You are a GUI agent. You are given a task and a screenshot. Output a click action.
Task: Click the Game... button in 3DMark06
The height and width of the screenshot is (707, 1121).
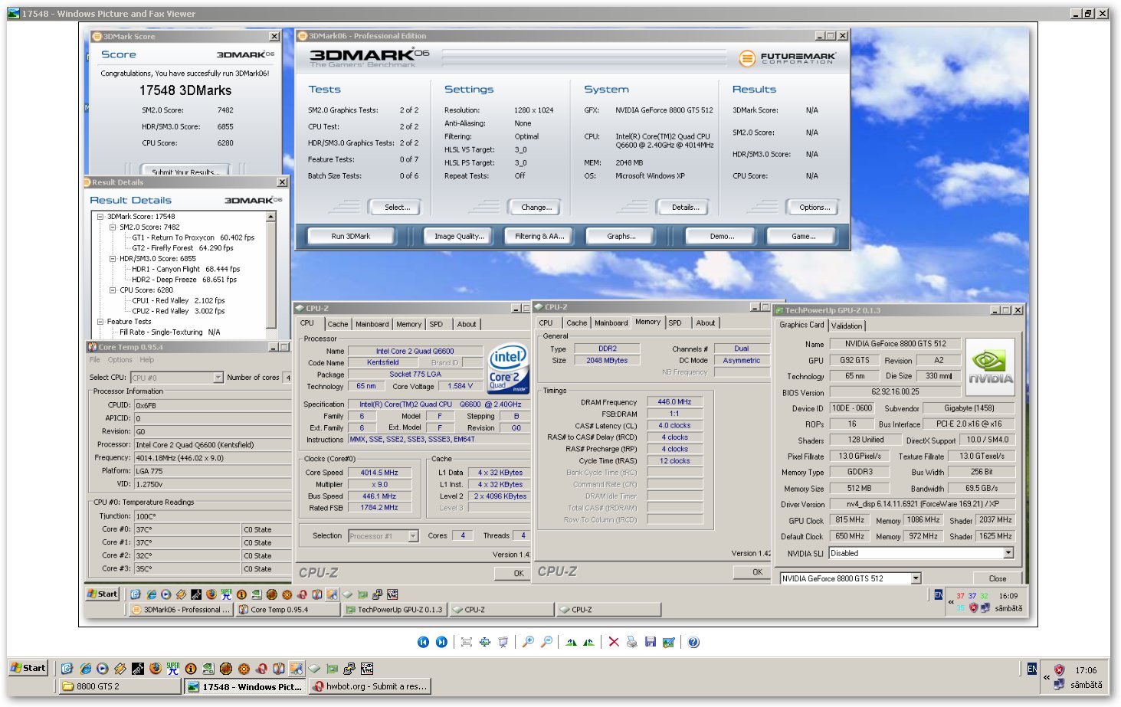(x=803, y=237)
